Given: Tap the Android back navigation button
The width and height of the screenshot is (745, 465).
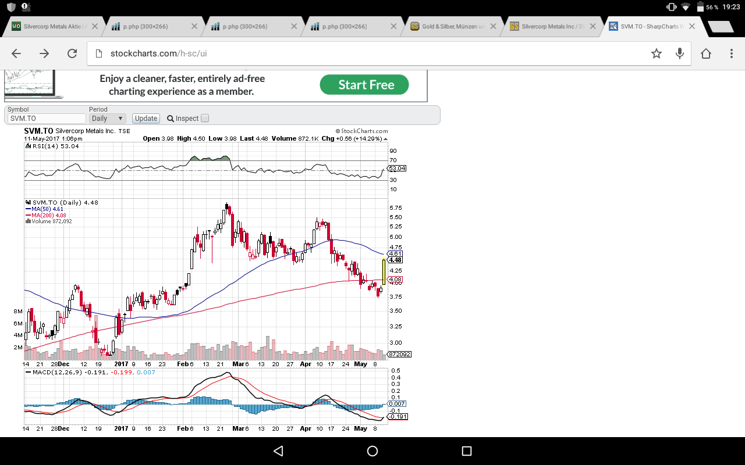Looking at the screenshot, I should point(278,451).
